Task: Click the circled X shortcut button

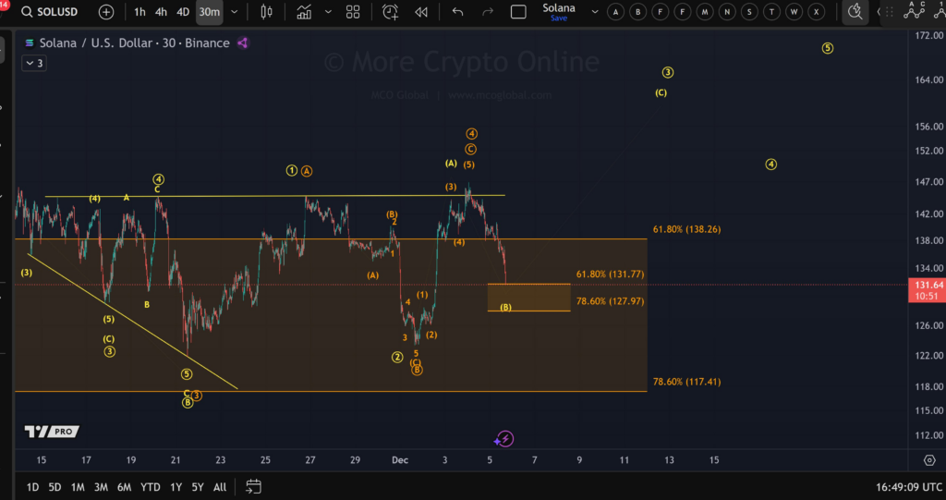Action: tap(817, 12)
